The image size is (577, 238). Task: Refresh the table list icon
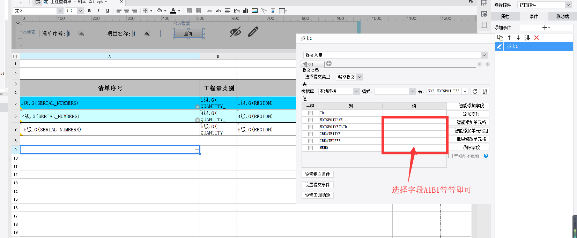click(x=475, y=91)
